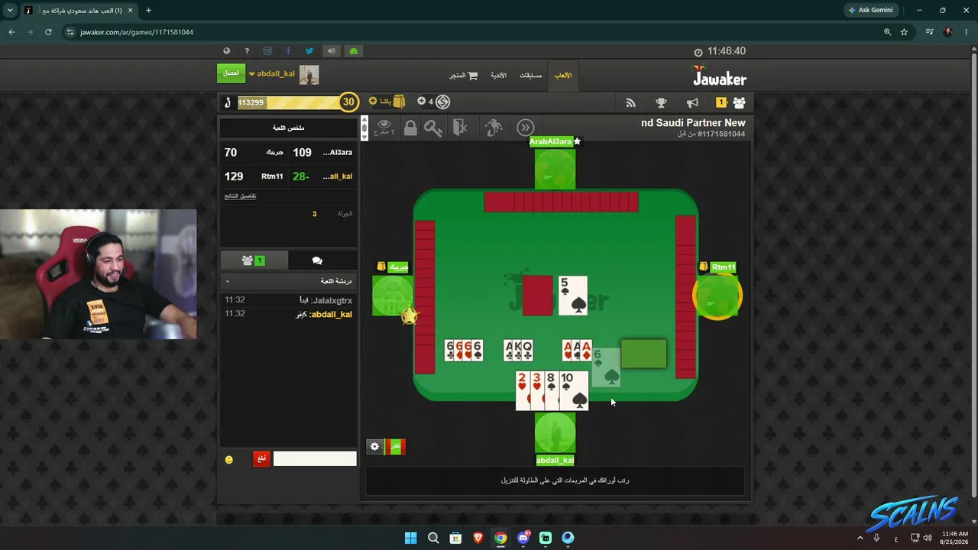The image size is (978, 550).
Task: Select the 2 of hearts in hand
Action: click(x=522, y=391)
